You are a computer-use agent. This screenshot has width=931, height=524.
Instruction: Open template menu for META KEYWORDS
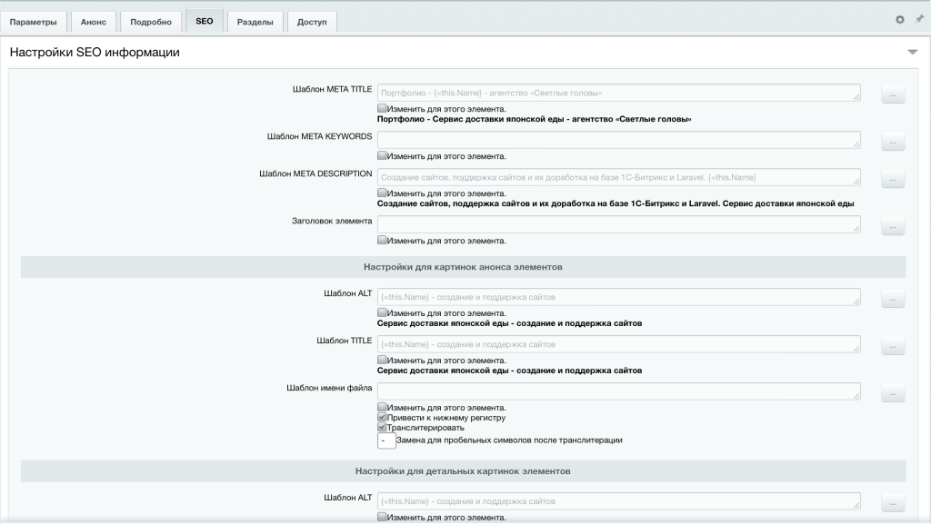[x=893, y=142]
